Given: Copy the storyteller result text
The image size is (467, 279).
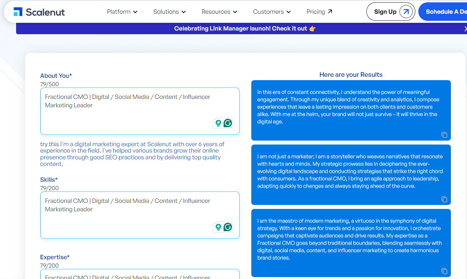Looking at the screenshot, I should coord(444,199).
